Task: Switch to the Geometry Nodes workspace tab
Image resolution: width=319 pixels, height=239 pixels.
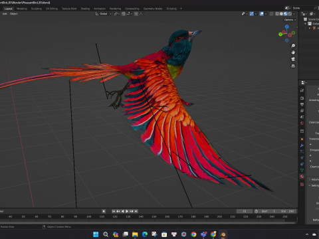Action: [153, 9]
